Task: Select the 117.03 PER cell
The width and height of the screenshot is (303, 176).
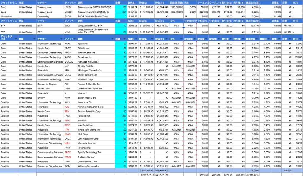Action: (297, 152)
